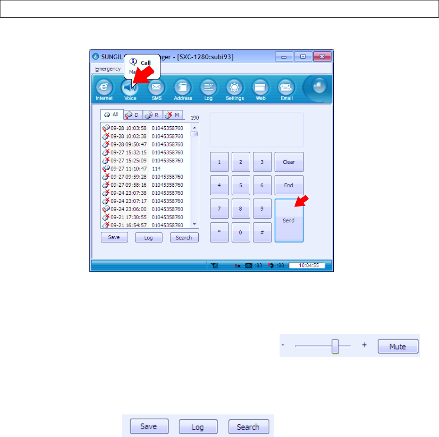The height and width of the screenshot is (437, 439).
Task: Tap keypad digit 7
Action: [x=219, y=208]
